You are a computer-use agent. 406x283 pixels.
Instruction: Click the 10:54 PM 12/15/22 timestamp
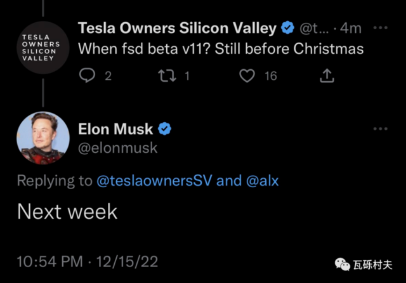point(88,262)
